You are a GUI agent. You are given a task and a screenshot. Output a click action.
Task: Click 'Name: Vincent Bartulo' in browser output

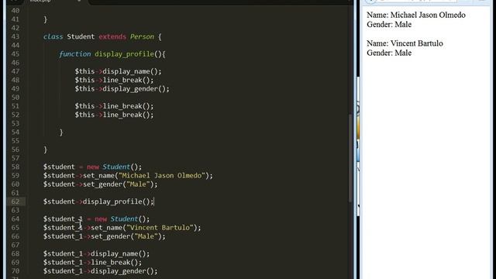pyautogui.click(x=405, y=43)
